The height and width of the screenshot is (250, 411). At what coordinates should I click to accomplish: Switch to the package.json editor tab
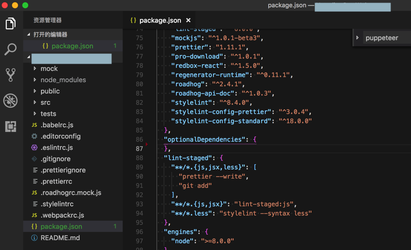(x=160, y=21)
